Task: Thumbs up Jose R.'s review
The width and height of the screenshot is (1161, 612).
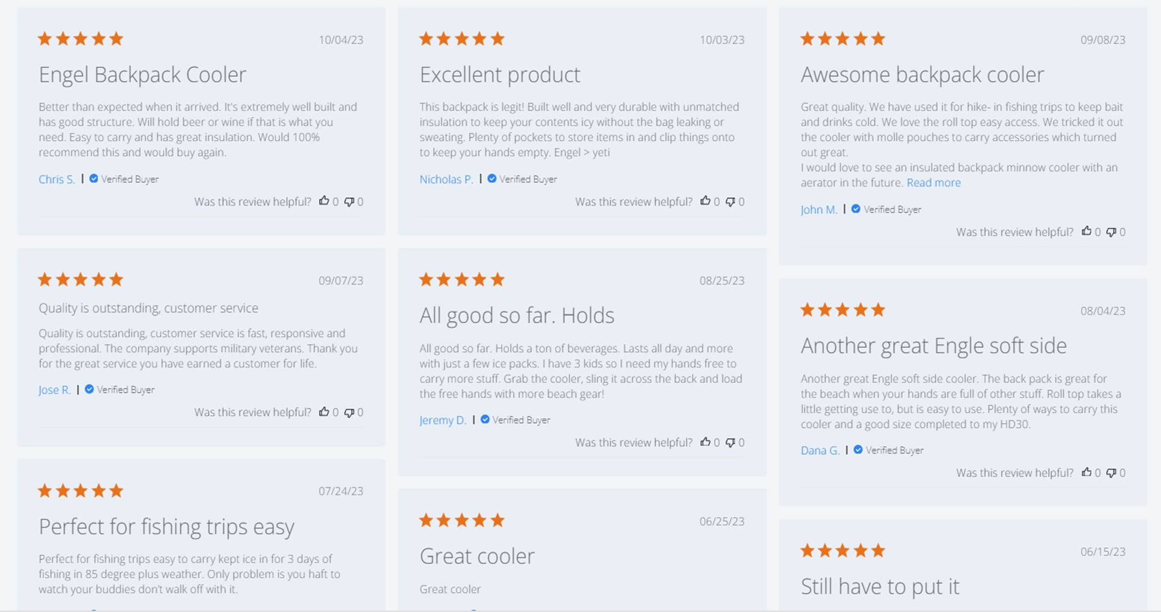Action: point(324,412)
